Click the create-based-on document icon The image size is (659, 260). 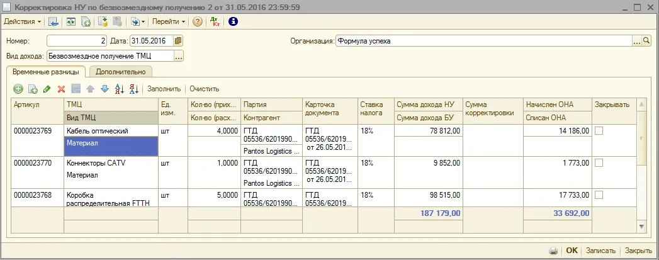point(135,21)
